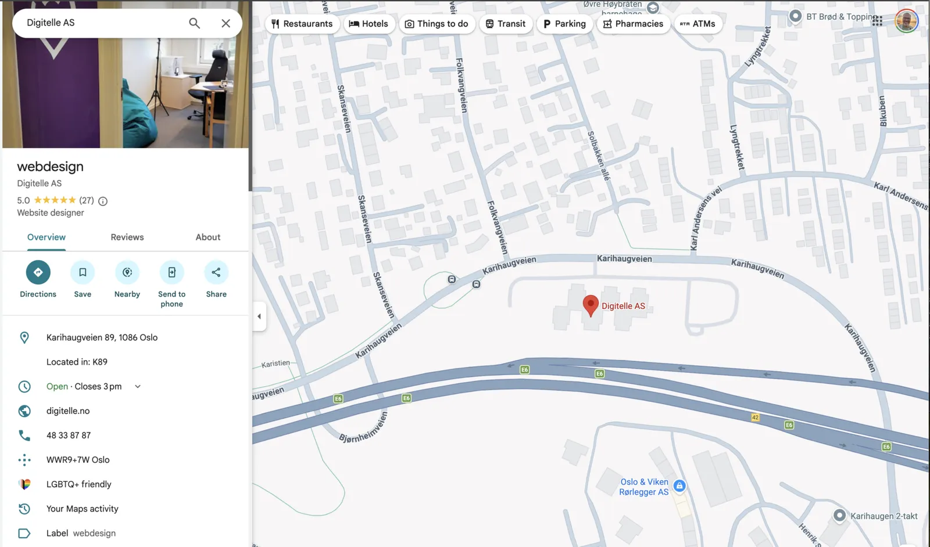This screenshot has width=930, height=547.
Task: Click the (27) reviews count
Action: 87,200
